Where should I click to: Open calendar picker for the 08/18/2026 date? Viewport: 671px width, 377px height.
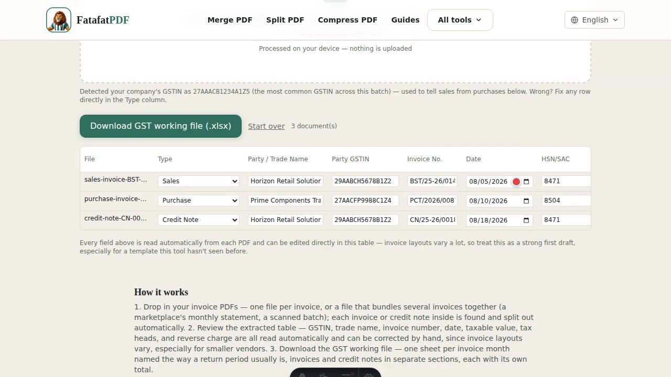526,220
